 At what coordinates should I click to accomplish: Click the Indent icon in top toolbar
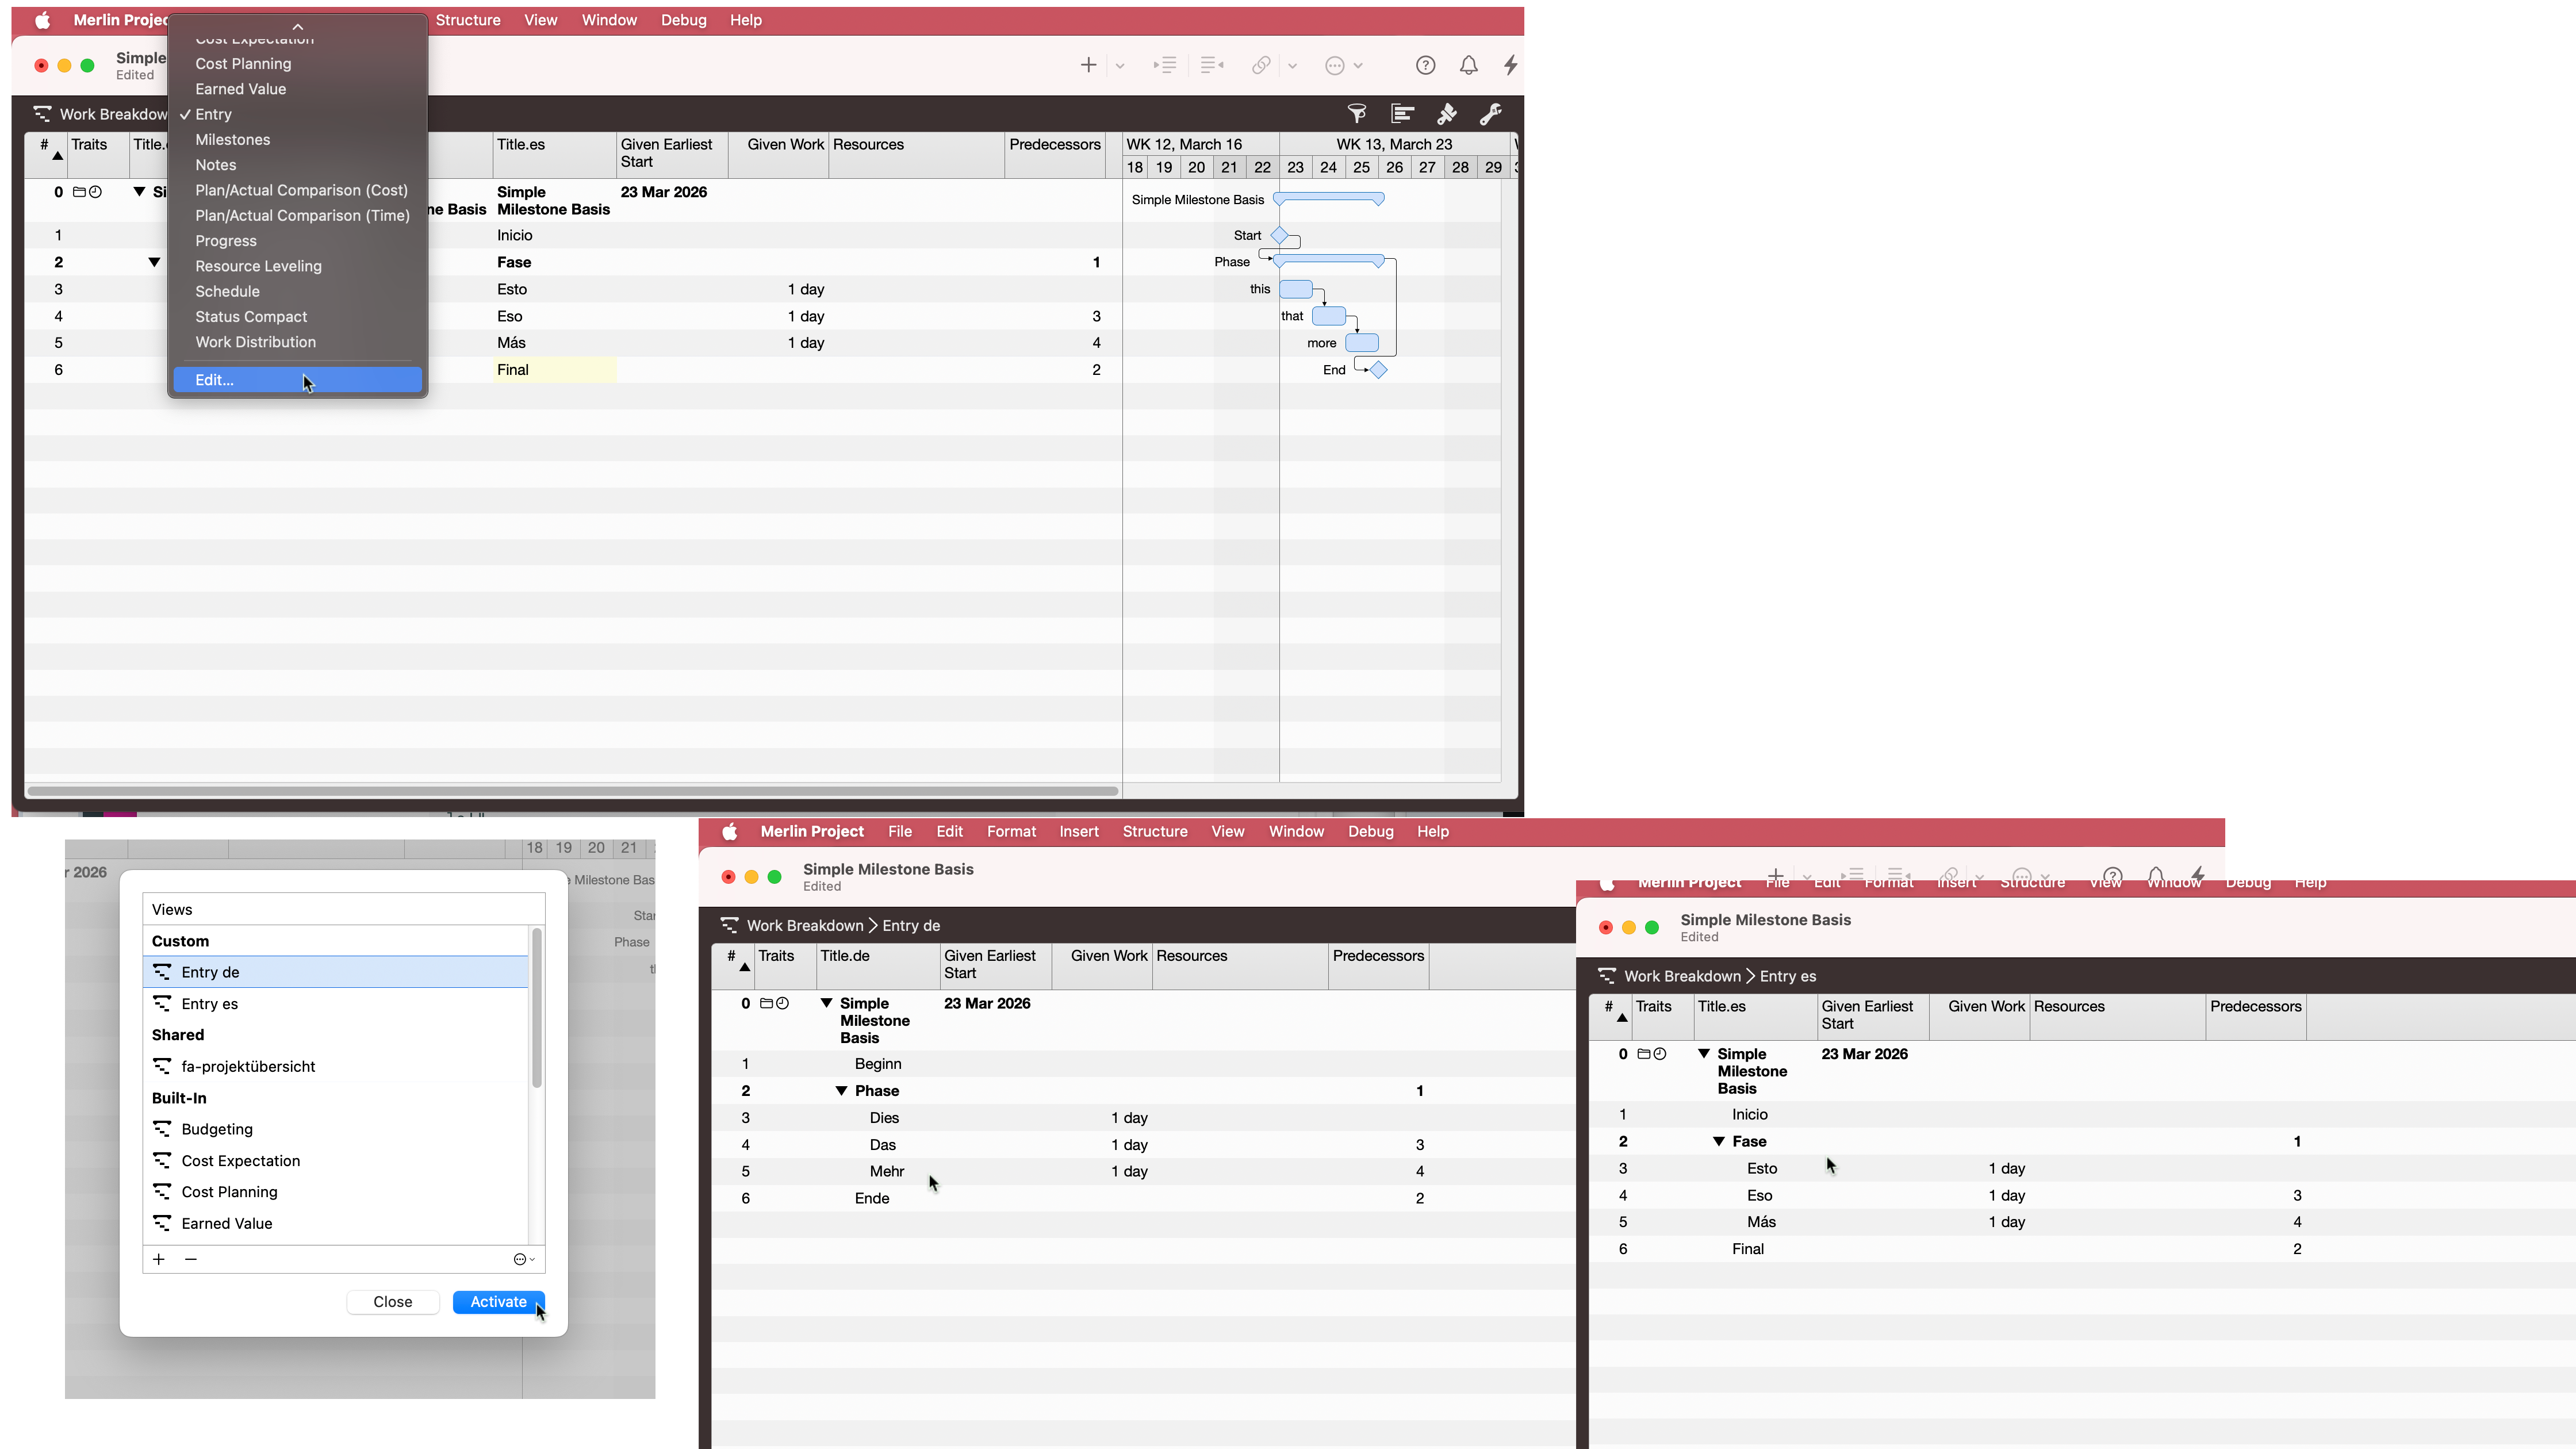point(1164,65)
